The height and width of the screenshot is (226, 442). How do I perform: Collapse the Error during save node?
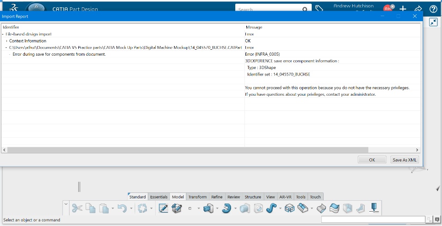(x=10, y=54)
